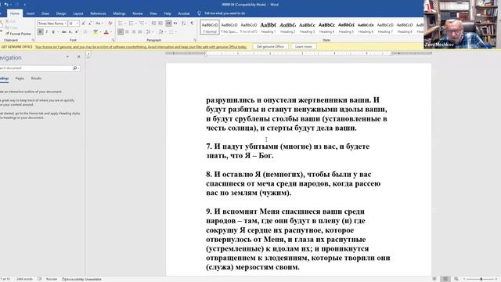Open Line and Paragraph Spacing
501x282 pixels.
pos(149,32)
